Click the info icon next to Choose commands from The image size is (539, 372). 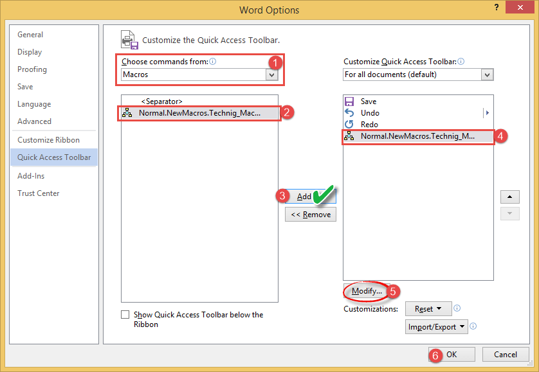212,61
